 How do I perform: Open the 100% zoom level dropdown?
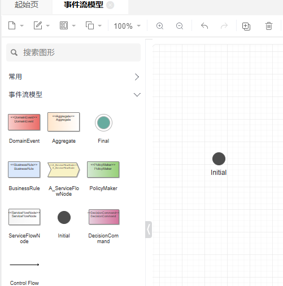point(127,26)
